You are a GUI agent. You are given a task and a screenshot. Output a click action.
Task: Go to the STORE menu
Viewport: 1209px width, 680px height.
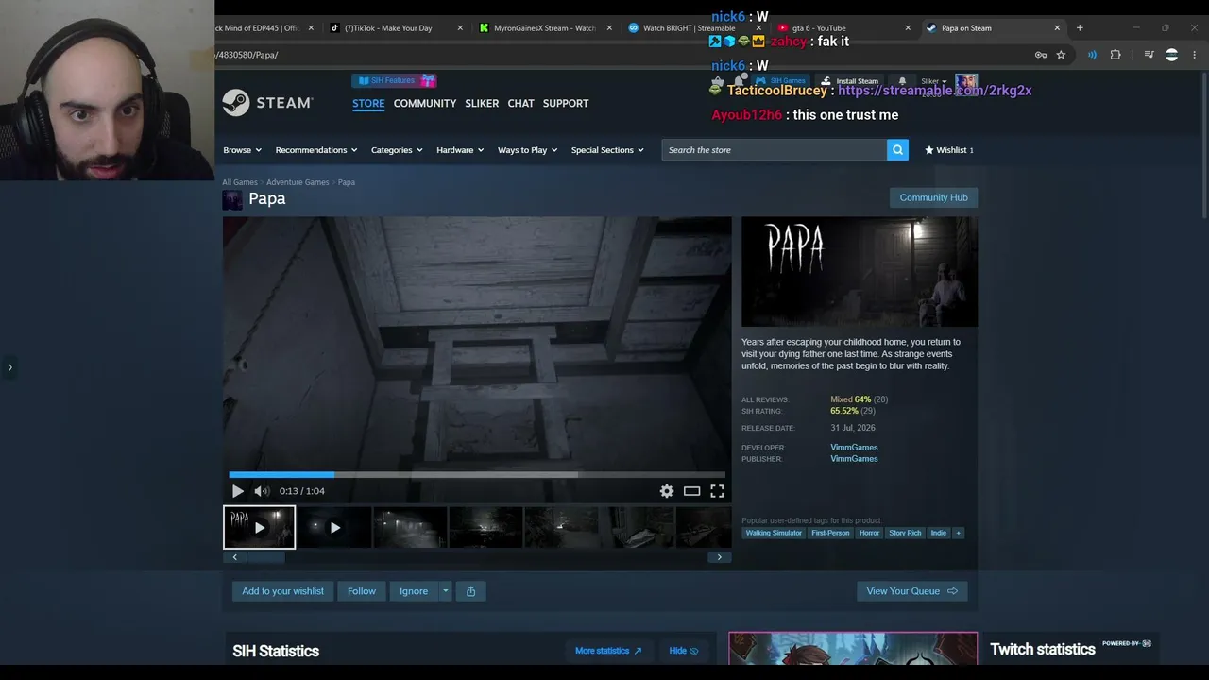pyautogui.click(x=368, y=103)
